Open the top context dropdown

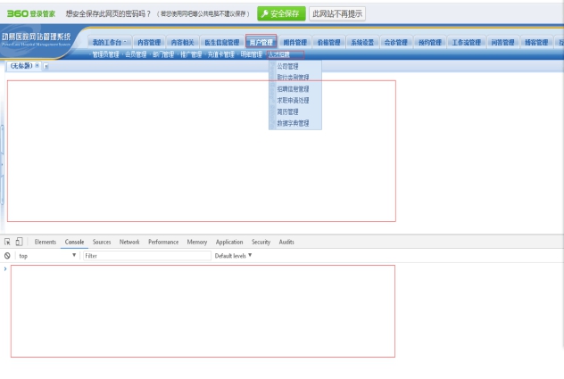point(47,256)
